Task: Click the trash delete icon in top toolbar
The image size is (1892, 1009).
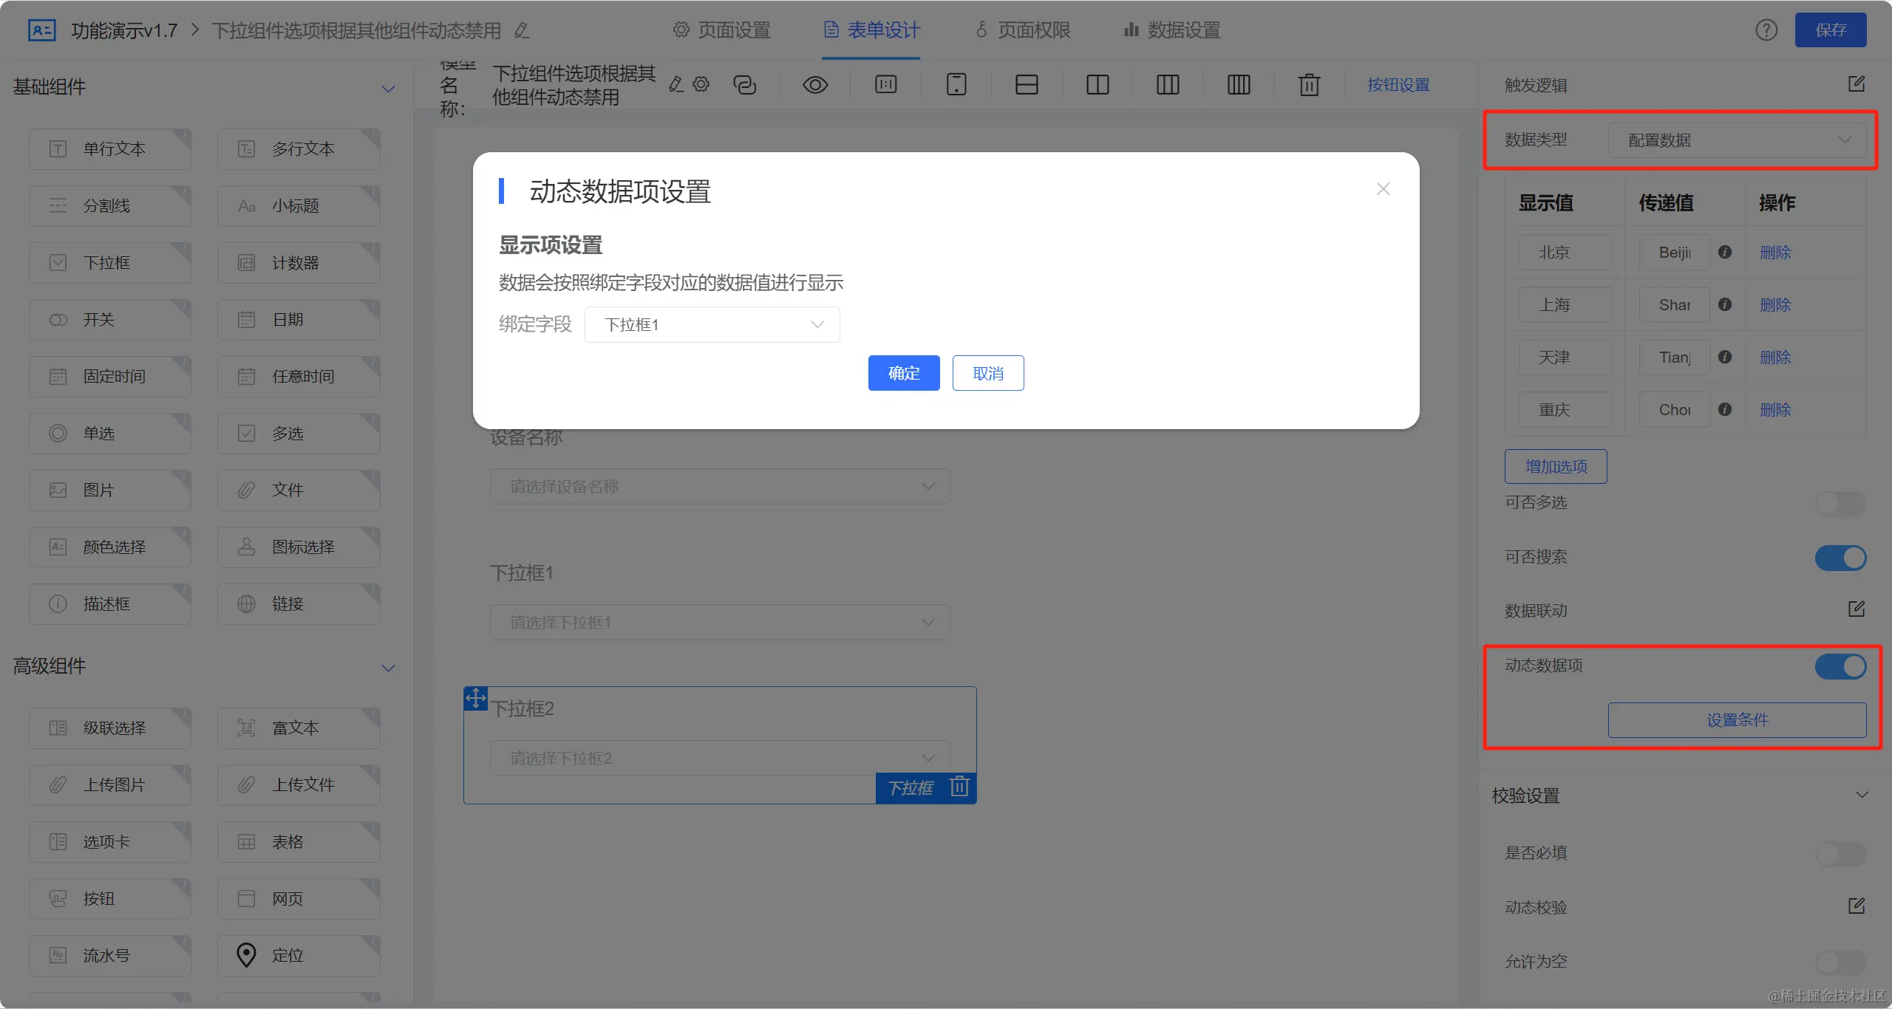Action: [1309, 85]
